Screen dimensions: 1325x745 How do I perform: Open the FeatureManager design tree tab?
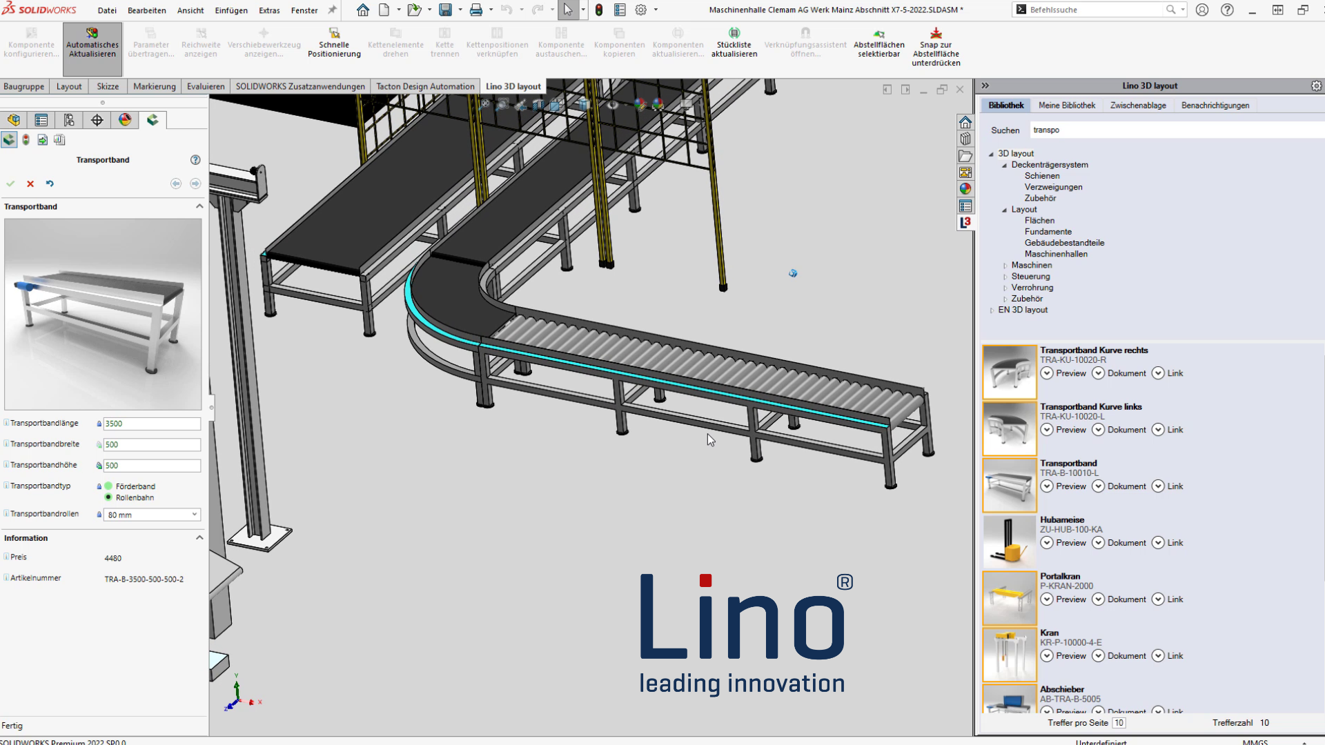14,120
